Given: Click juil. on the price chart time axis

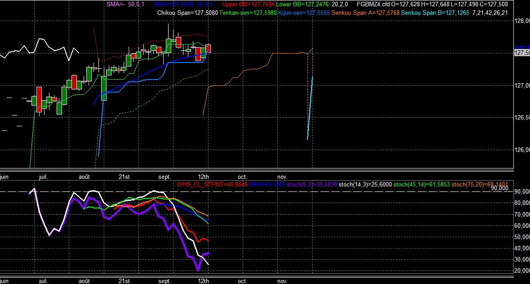Looking at the screenshot, I should [x=44, y=177].
